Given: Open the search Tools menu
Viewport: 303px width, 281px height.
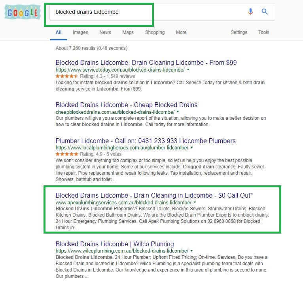Looking at the screenshot, I should pyautogui.click(x=263, y=32).
